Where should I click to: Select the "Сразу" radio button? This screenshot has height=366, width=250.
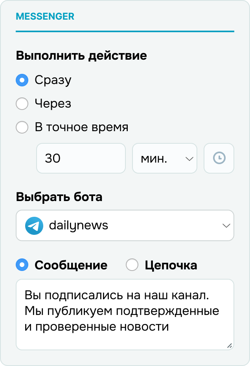tap(22, 81)
